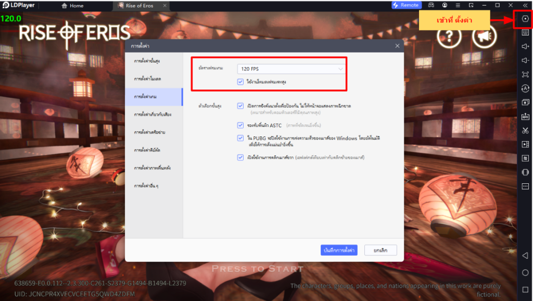Viewport: 533px width, 301px height.
Task: Click the game help question mark icon
Action: (x=449, y=35)
